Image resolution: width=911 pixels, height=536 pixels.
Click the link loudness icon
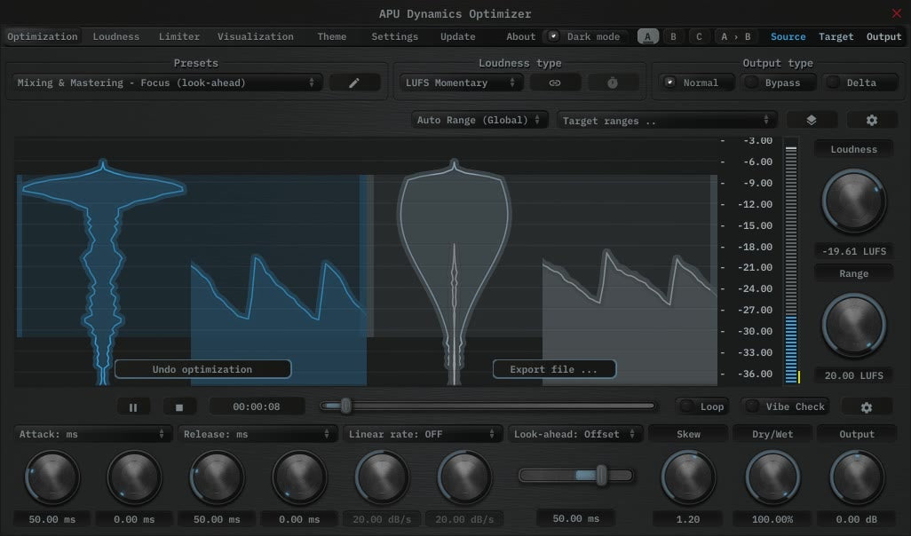click(555, 83)
